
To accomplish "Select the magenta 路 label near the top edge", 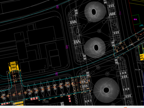I will [58, 7].
